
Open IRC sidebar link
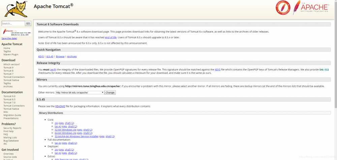[x=5, y=144]
